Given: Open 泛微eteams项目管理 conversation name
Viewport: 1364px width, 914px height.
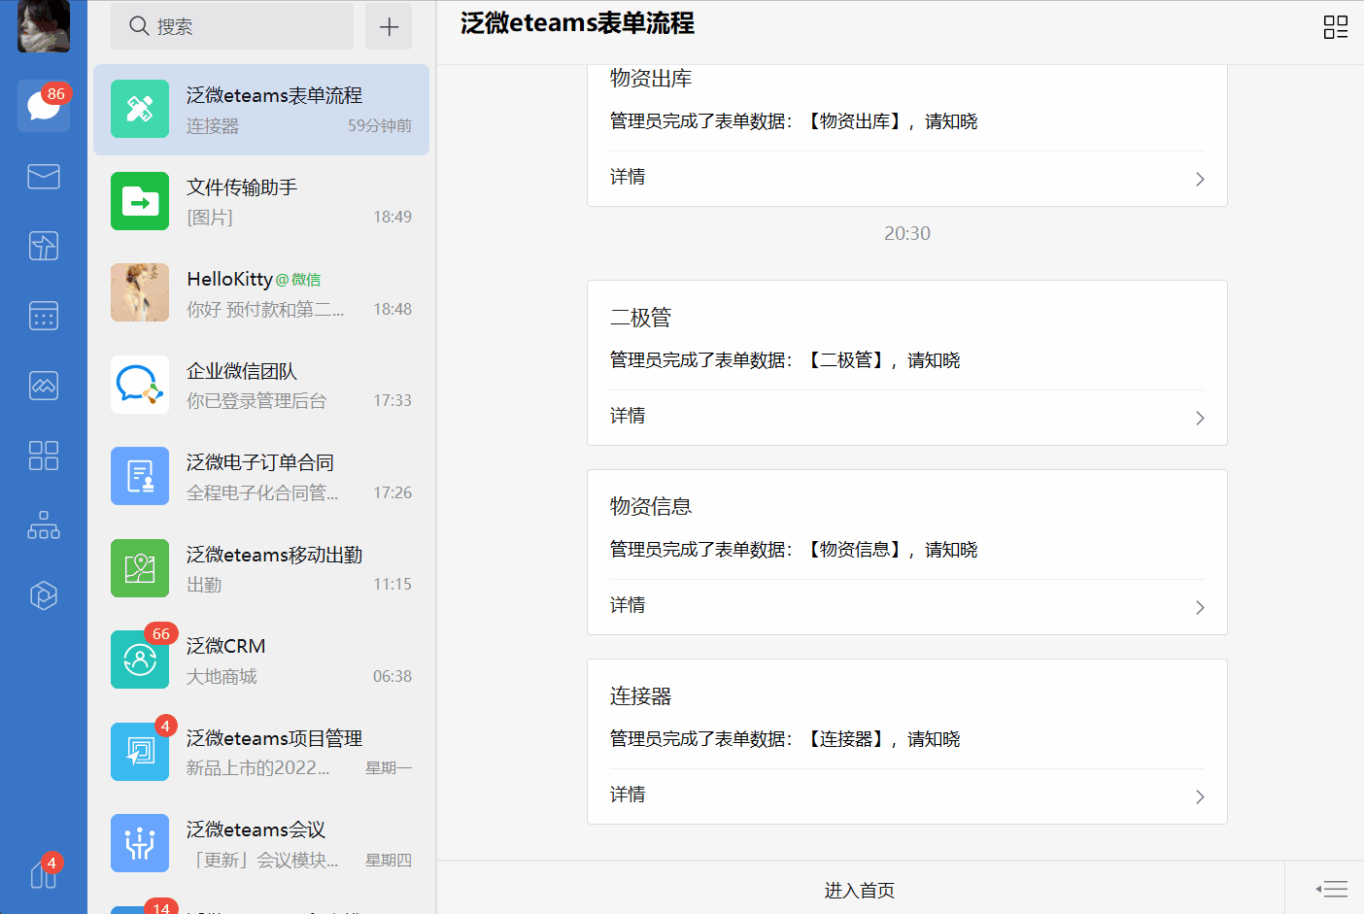Looking at the screenshot, I should tap(274, 738).
